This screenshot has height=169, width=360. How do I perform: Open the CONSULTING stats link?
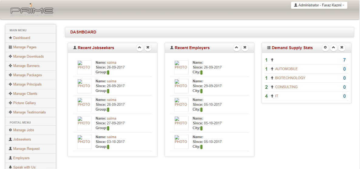[x=286, y=87]
